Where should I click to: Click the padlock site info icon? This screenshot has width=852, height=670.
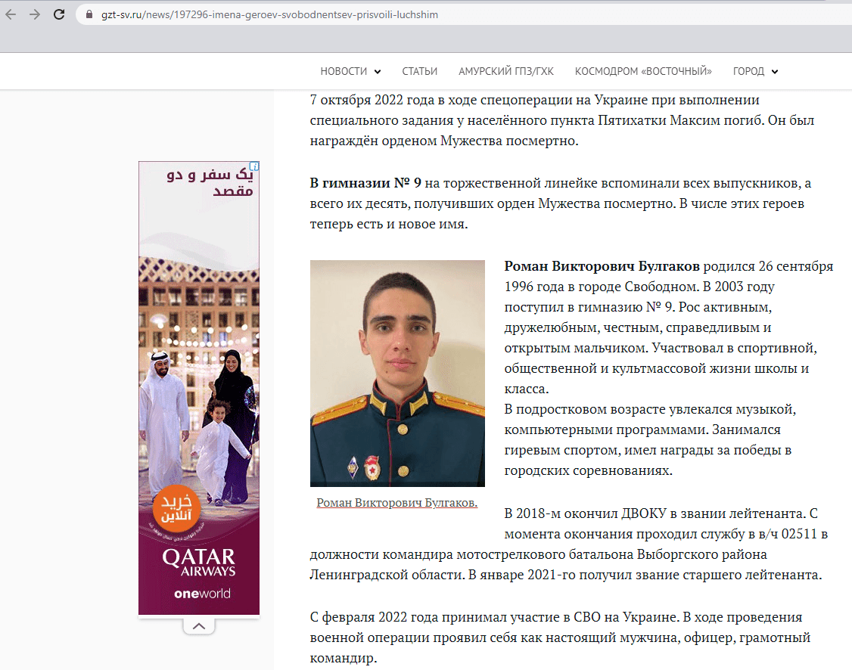(x=90, y=15)
